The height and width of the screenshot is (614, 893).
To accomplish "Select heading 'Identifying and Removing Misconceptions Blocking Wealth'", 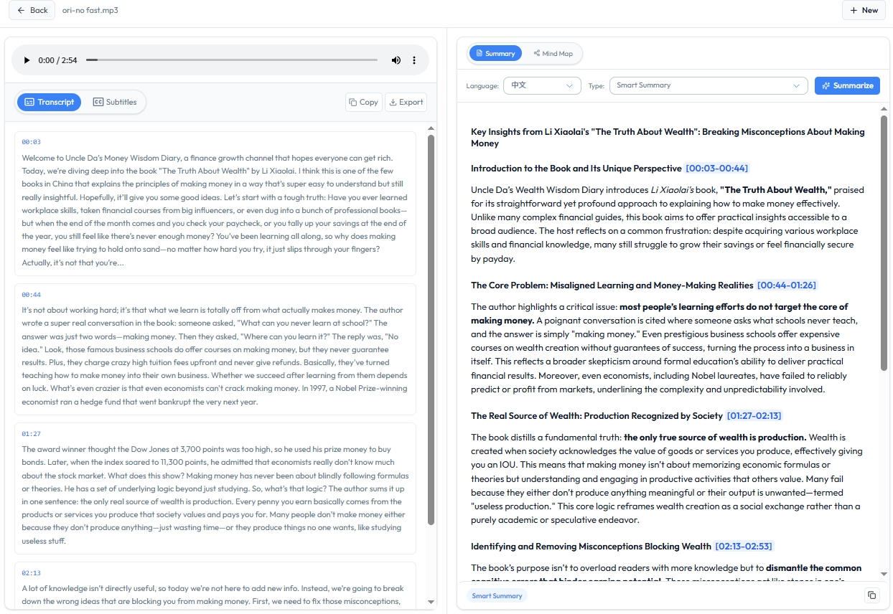I will [591, 547].
